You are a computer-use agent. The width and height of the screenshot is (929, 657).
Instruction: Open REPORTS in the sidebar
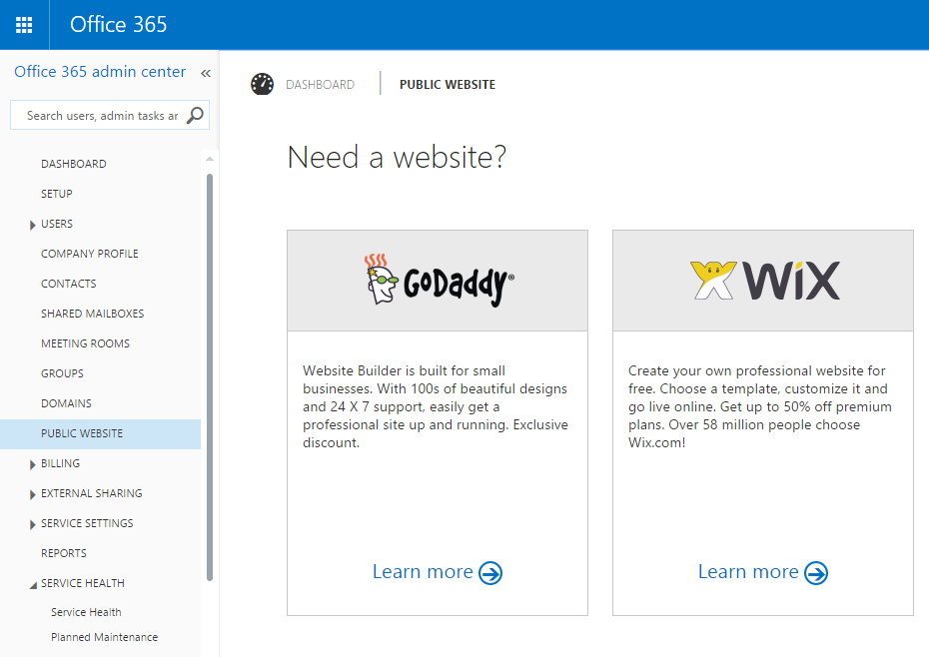coord(64,553)
